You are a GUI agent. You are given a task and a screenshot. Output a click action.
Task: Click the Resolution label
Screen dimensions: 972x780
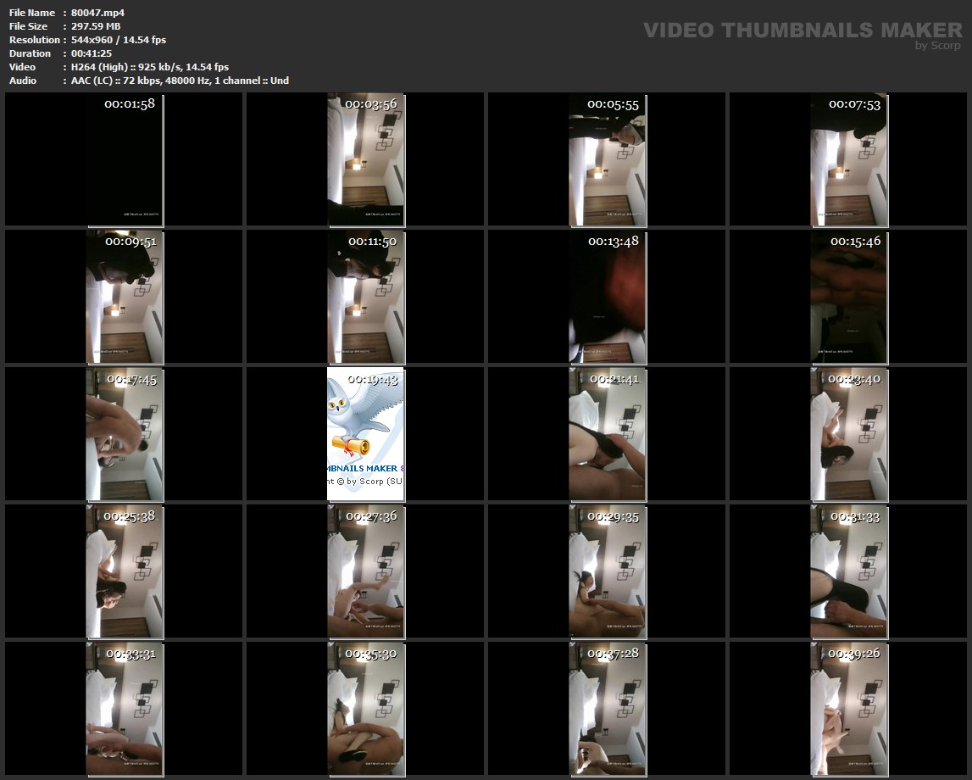(34, 40)
